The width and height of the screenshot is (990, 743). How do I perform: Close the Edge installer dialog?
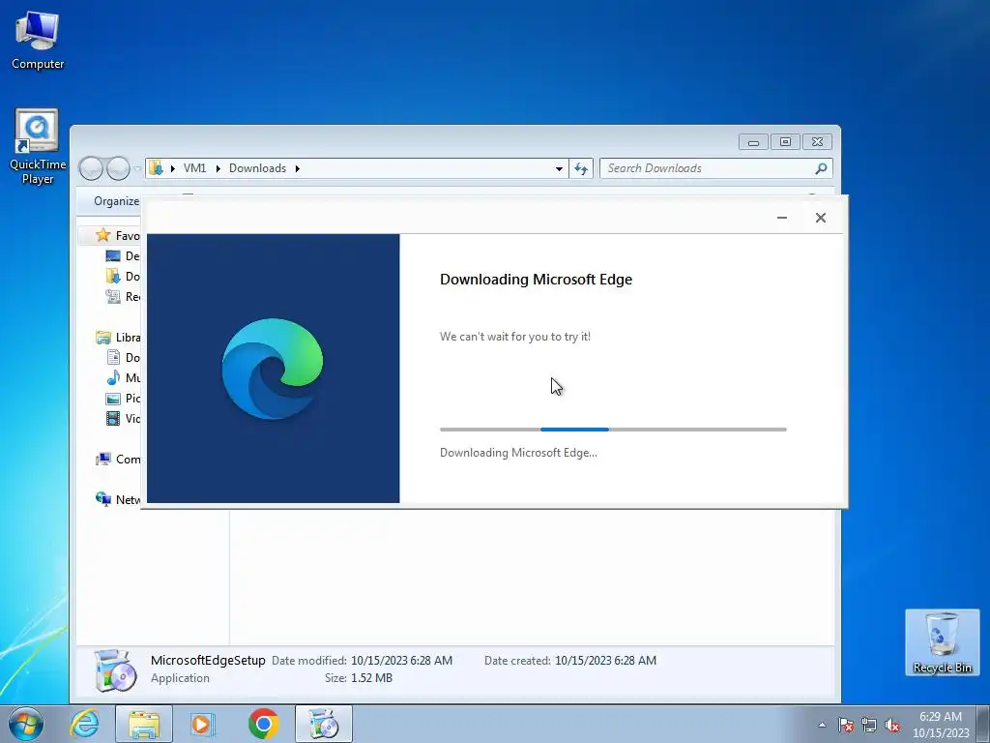(820, 218)
